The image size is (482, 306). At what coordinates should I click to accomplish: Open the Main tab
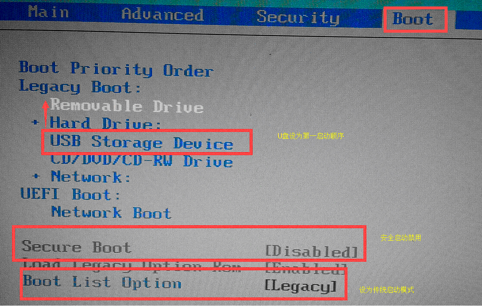pyautogui.click(x=48, y=12)
